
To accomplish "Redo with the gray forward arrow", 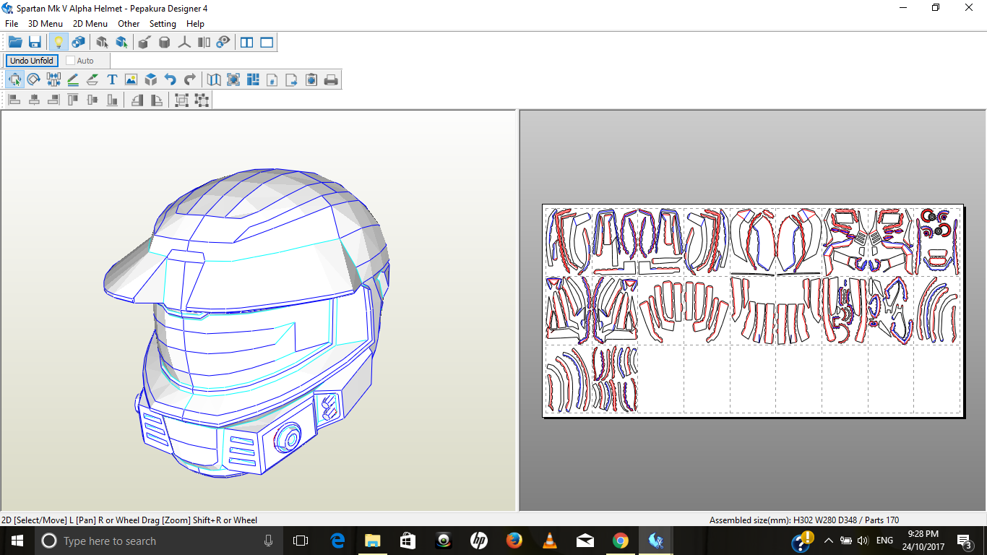I will click(x=190, y=79).
